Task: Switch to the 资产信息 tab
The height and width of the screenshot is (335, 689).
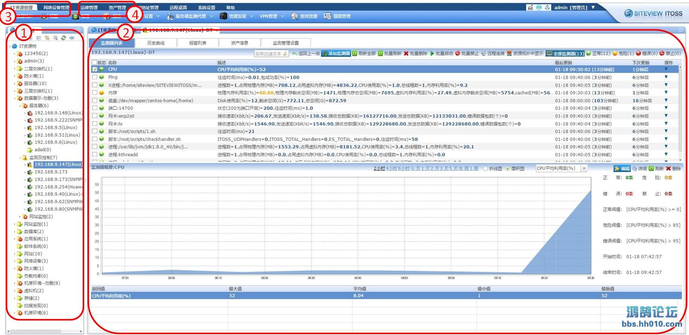Action: coord(240,43)
